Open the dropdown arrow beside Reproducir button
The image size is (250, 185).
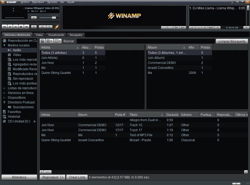[63, 177]
